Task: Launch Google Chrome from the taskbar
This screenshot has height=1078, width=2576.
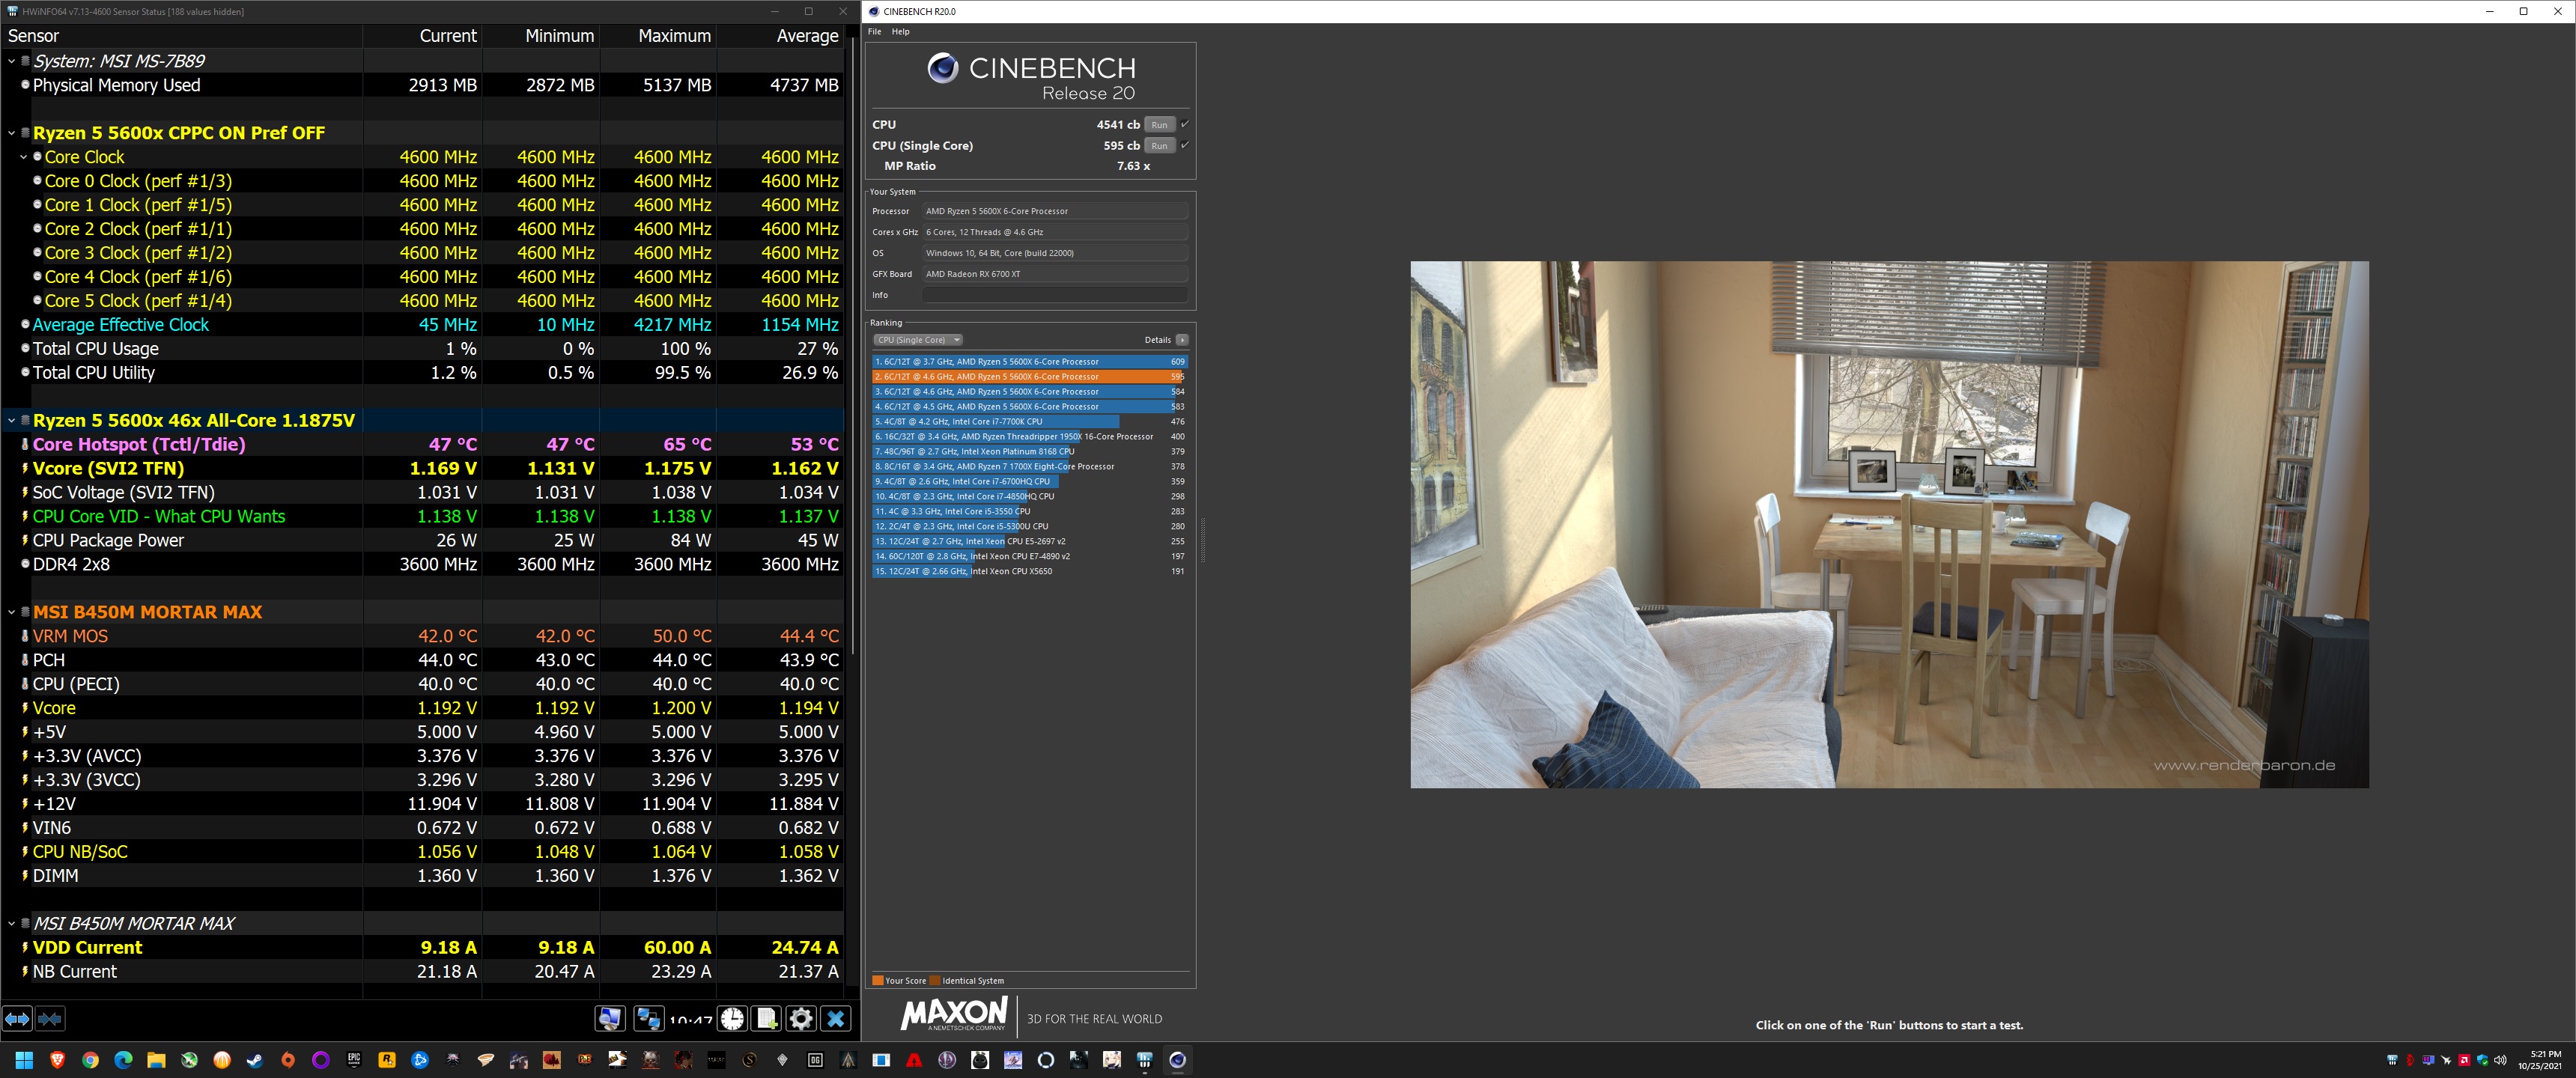Action: click(x=90, y=1060)
